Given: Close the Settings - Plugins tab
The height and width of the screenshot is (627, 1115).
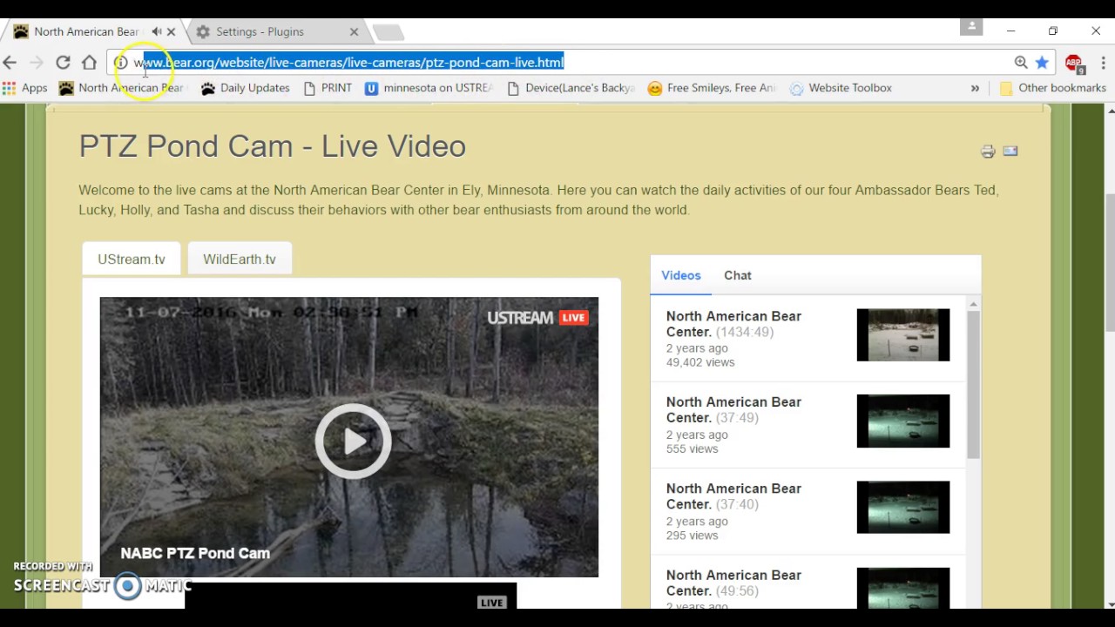Looking at the screenshot, I should 354,31.
